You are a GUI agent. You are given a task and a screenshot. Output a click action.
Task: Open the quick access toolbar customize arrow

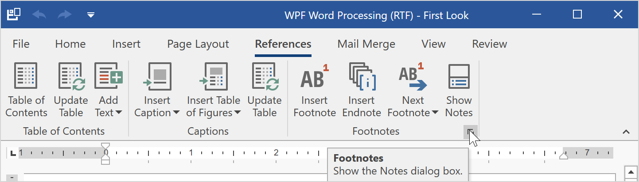click(91, 15)
